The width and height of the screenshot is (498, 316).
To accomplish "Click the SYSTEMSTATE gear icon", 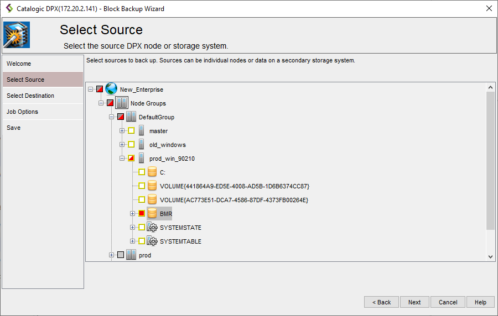I will (x=152, y=228).
